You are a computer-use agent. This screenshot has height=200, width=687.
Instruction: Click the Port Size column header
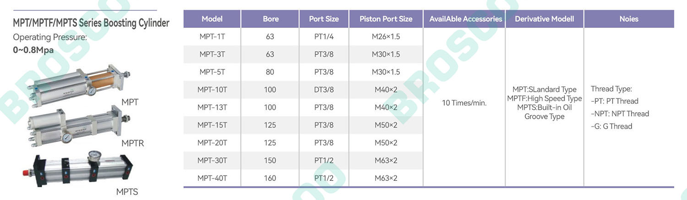pos(324,19)
